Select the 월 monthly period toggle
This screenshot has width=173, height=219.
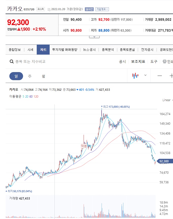click(x=44, y=76)
